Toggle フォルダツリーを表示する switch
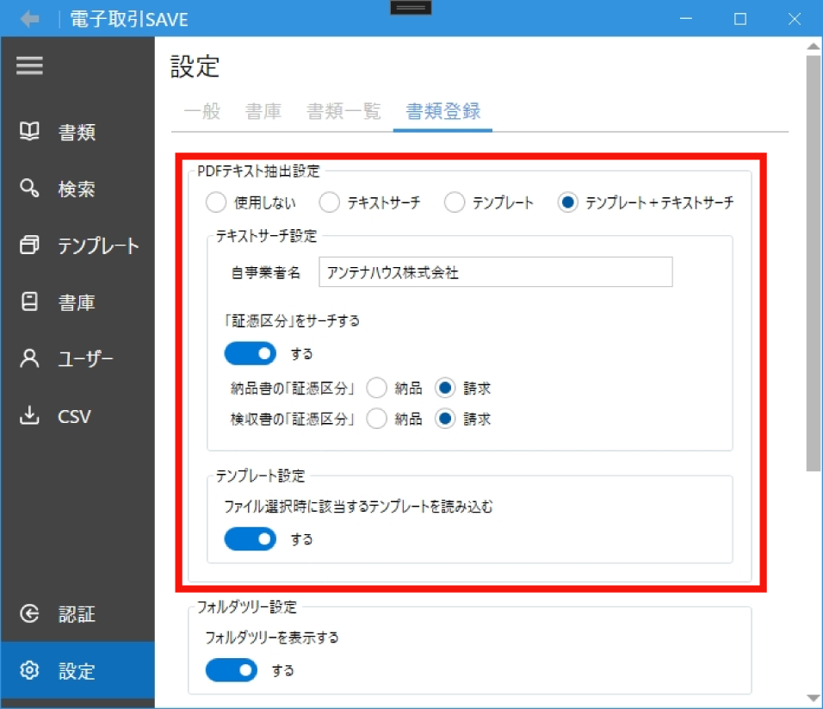The width and height of the screenshot is (823, 709). 231,669
